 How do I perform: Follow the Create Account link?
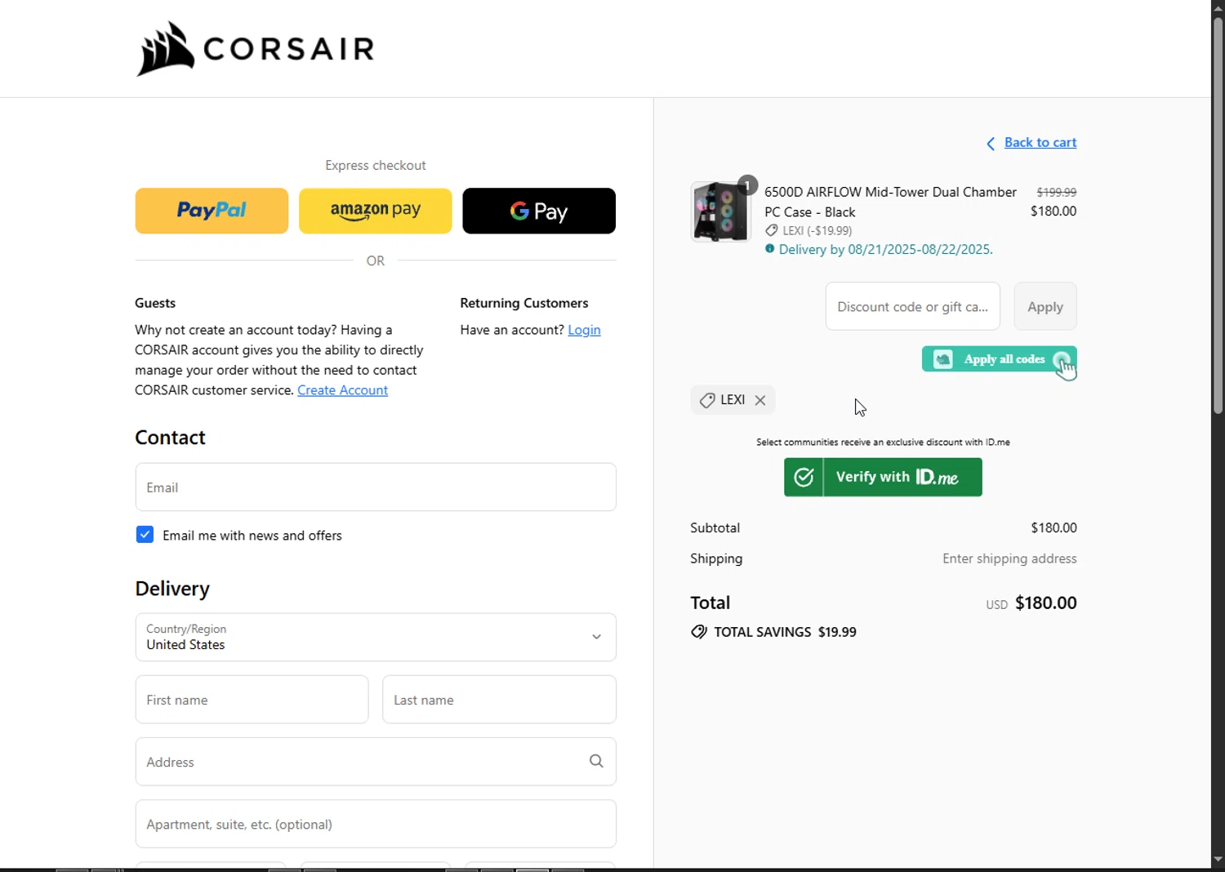pos(342,390)
